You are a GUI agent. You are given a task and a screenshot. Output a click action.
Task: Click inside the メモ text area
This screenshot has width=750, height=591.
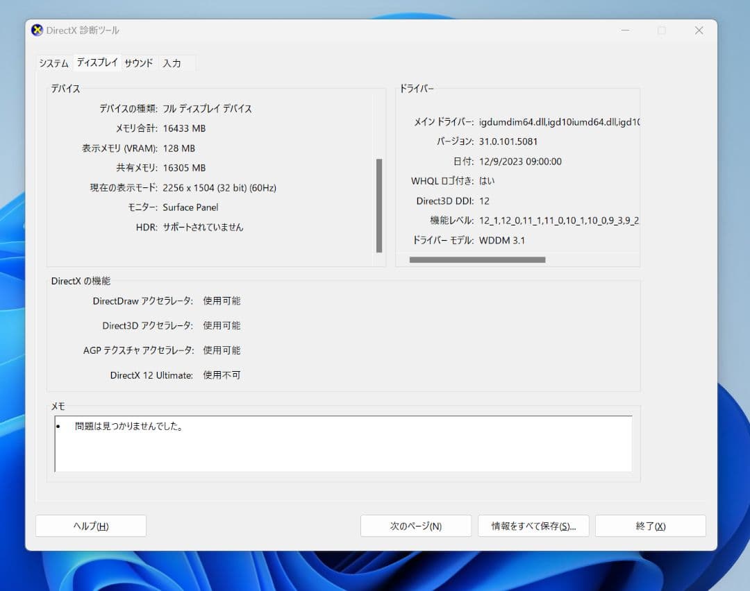coord(342,447)
